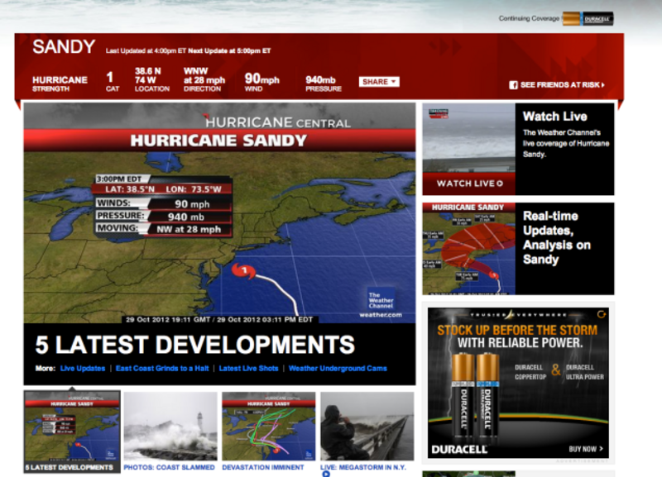
Task: Open the Watch Live coverage headline
Action: (x=554, y=117)
